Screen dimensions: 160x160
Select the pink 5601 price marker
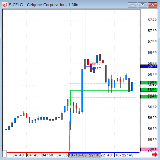(149, 150)
